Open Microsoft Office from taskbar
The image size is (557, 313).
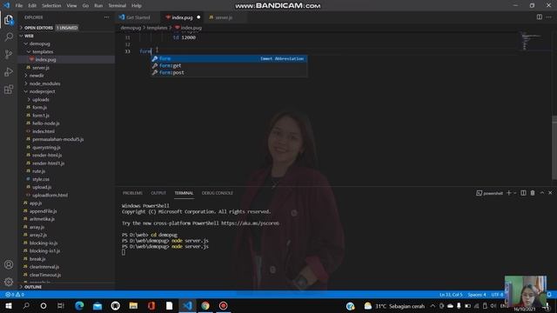coord(151,305)
